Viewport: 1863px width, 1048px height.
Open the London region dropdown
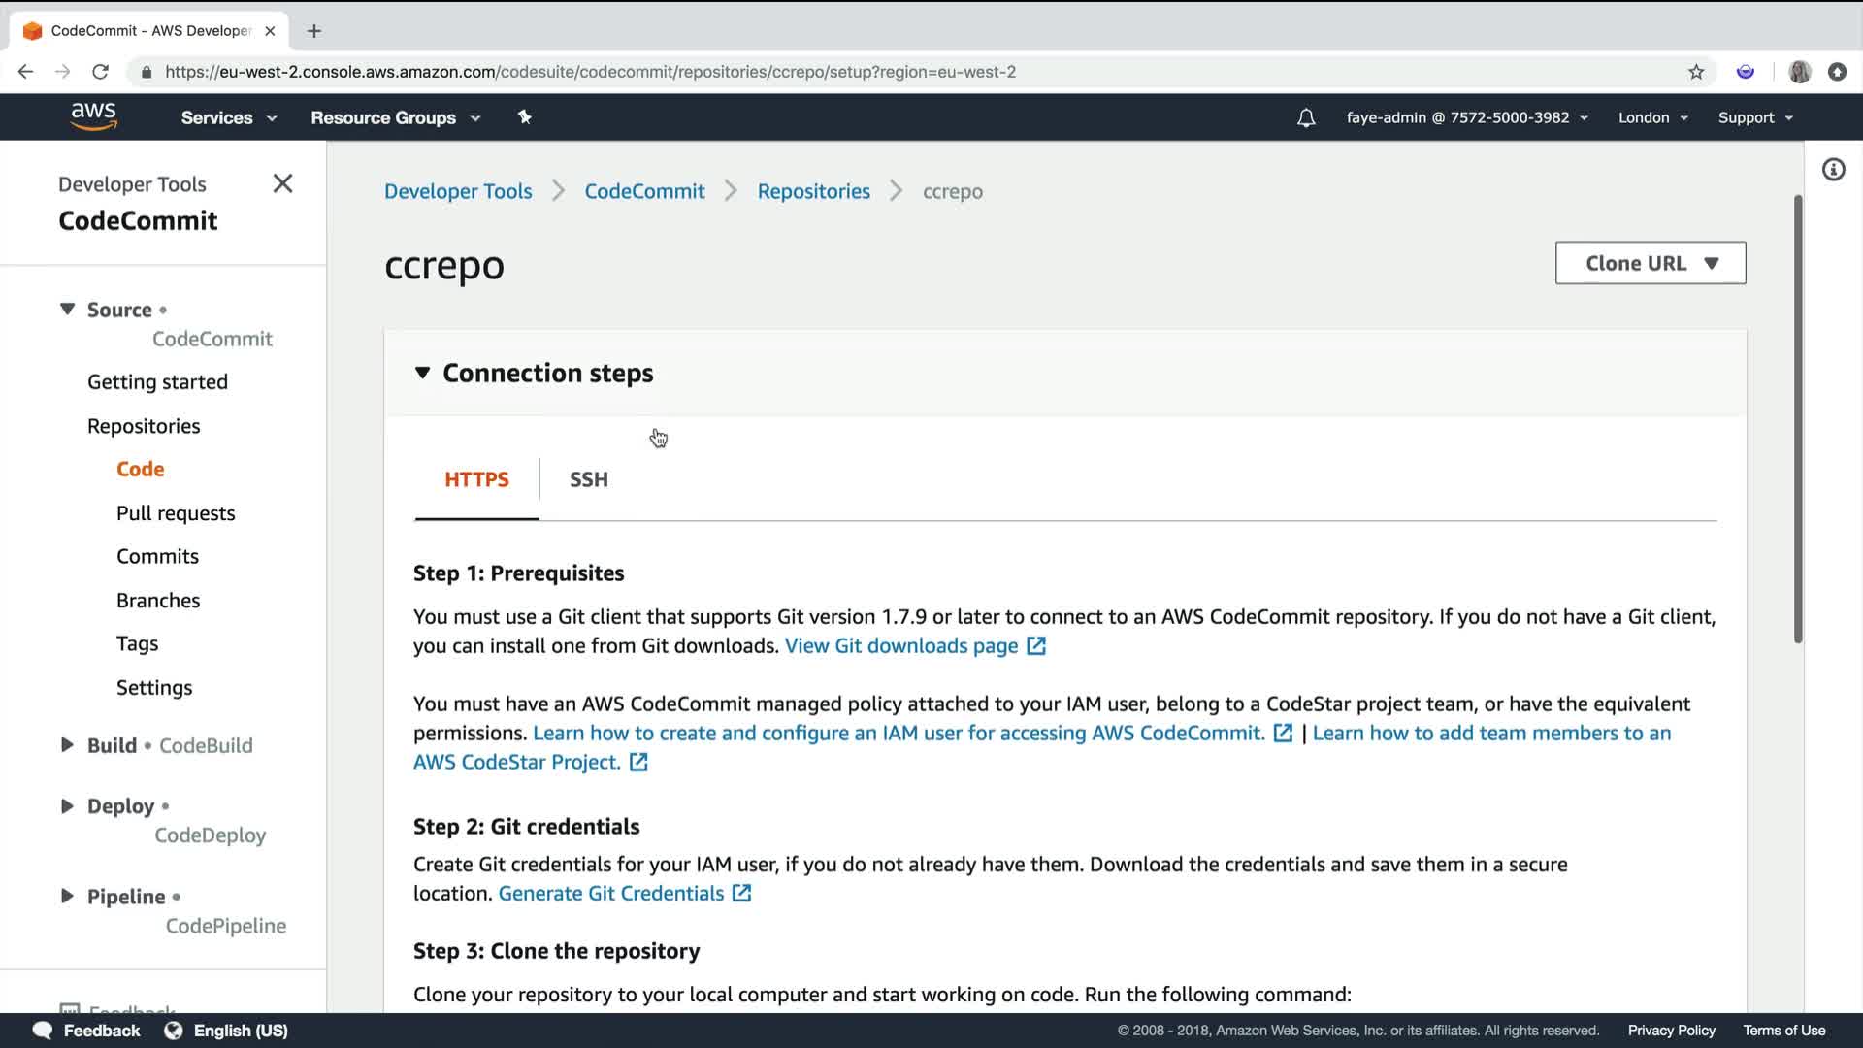point(1652,117)
